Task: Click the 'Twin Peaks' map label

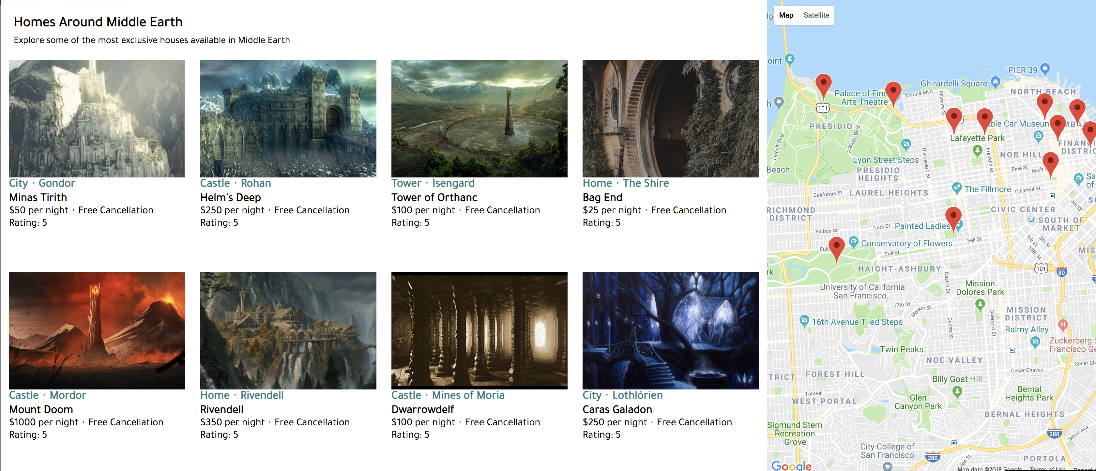Action: pos(902,349)
